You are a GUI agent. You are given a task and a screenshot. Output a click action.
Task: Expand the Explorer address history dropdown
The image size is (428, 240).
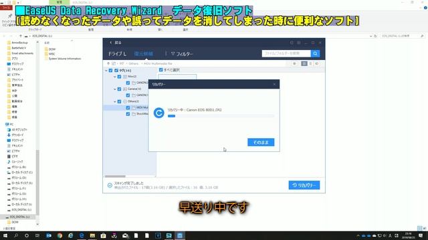(x=370, y=36)
